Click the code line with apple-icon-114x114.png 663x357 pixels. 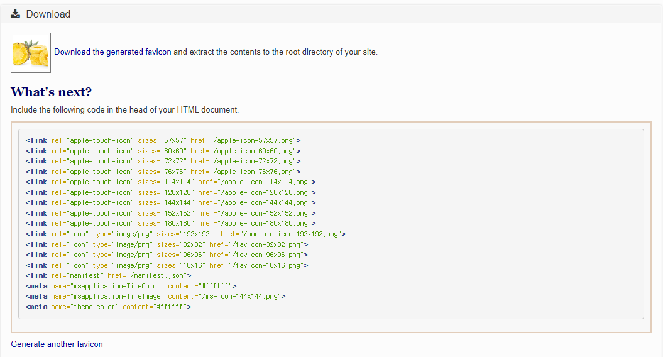[x=171, y=182]
